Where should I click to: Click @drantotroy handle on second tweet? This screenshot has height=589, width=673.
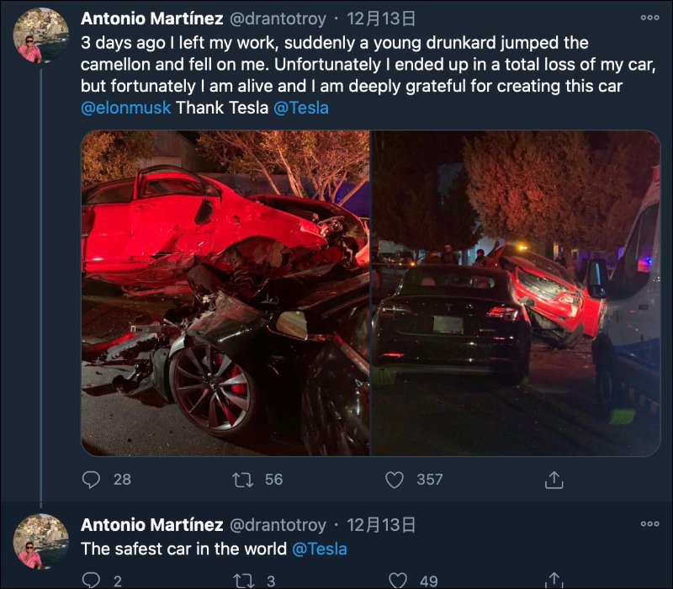click(x=278, y=525)
